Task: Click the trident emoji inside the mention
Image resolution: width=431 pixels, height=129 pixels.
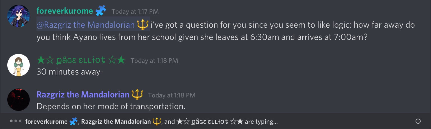Action: [x=143, y=25]
